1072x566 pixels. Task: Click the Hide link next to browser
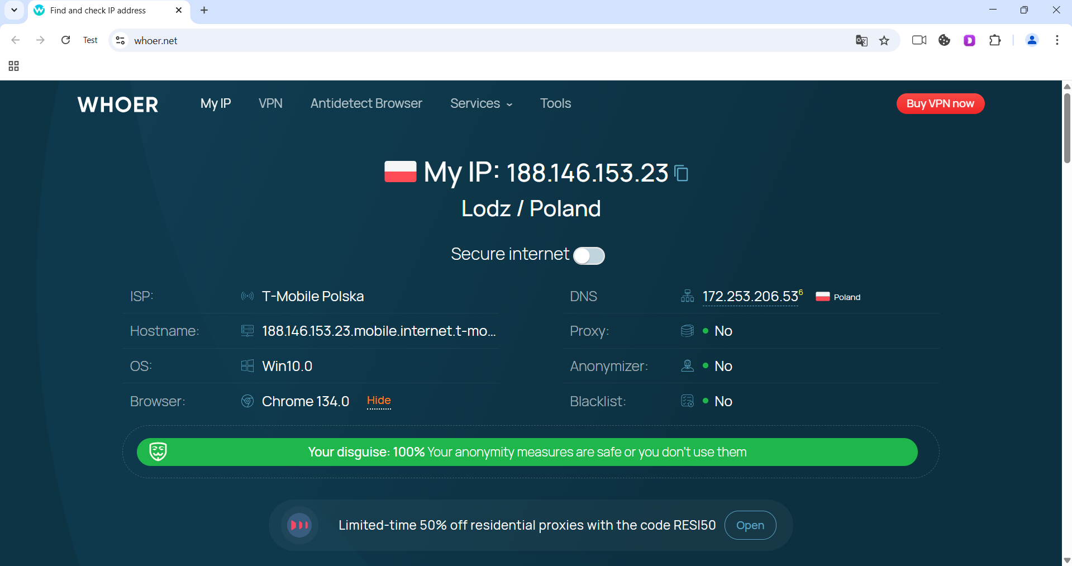pos(379,401)
